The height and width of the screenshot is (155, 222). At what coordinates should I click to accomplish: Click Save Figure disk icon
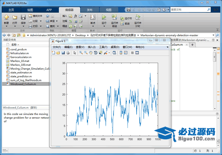(x=63, y=53)
